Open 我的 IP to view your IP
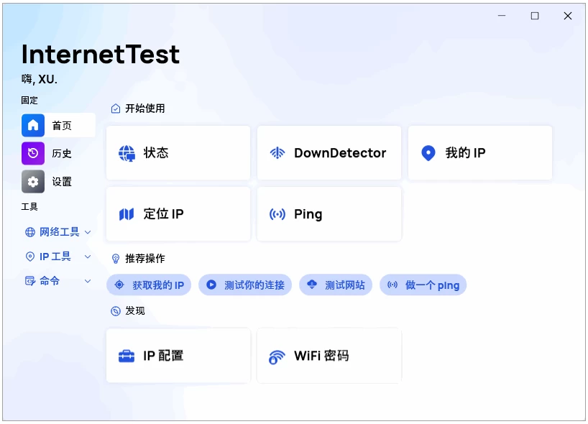Viewport: 588px width, 424px height. pyautogui.click(x=479, y=152)
